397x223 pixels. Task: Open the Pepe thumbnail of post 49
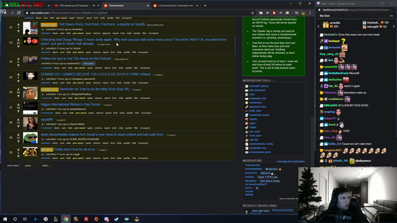30,138
